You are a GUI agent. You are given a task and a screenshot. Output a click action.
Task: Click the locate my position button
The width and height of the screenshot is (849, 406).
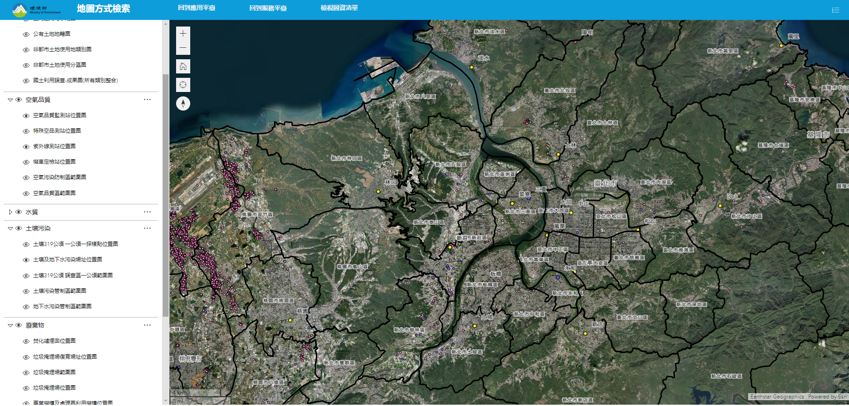click(183, 85)
